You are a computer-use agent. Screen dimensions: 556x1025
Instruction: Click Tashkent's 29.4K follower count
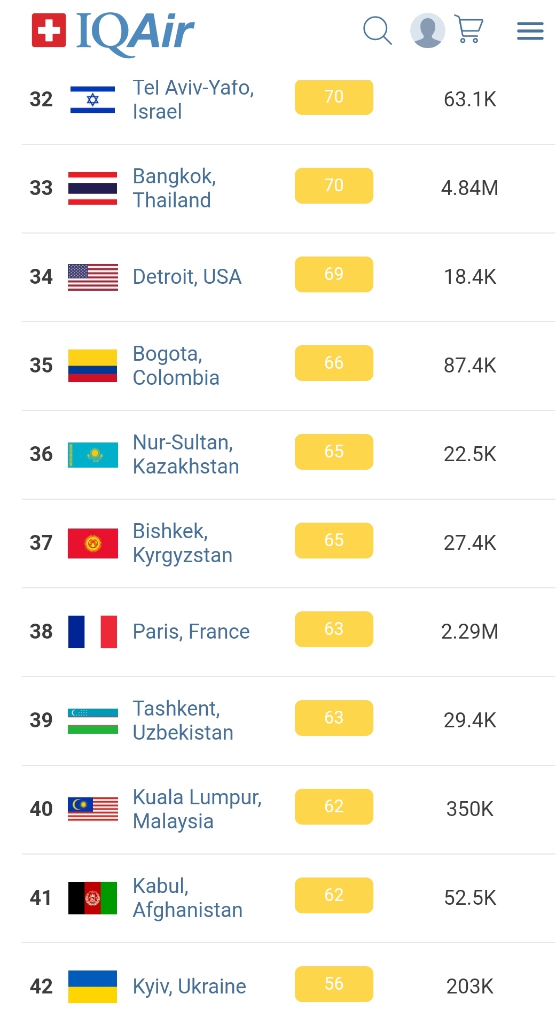coord(469,720)
